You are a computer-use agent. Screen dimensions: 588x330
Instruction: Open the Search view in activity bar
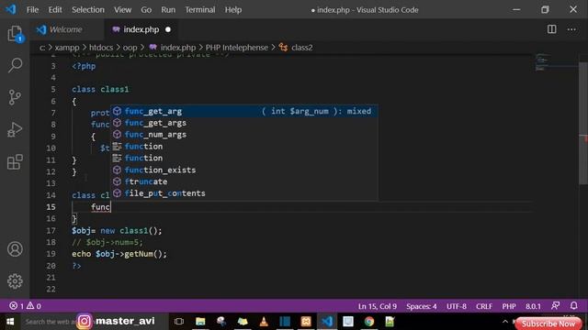[15, 65]
